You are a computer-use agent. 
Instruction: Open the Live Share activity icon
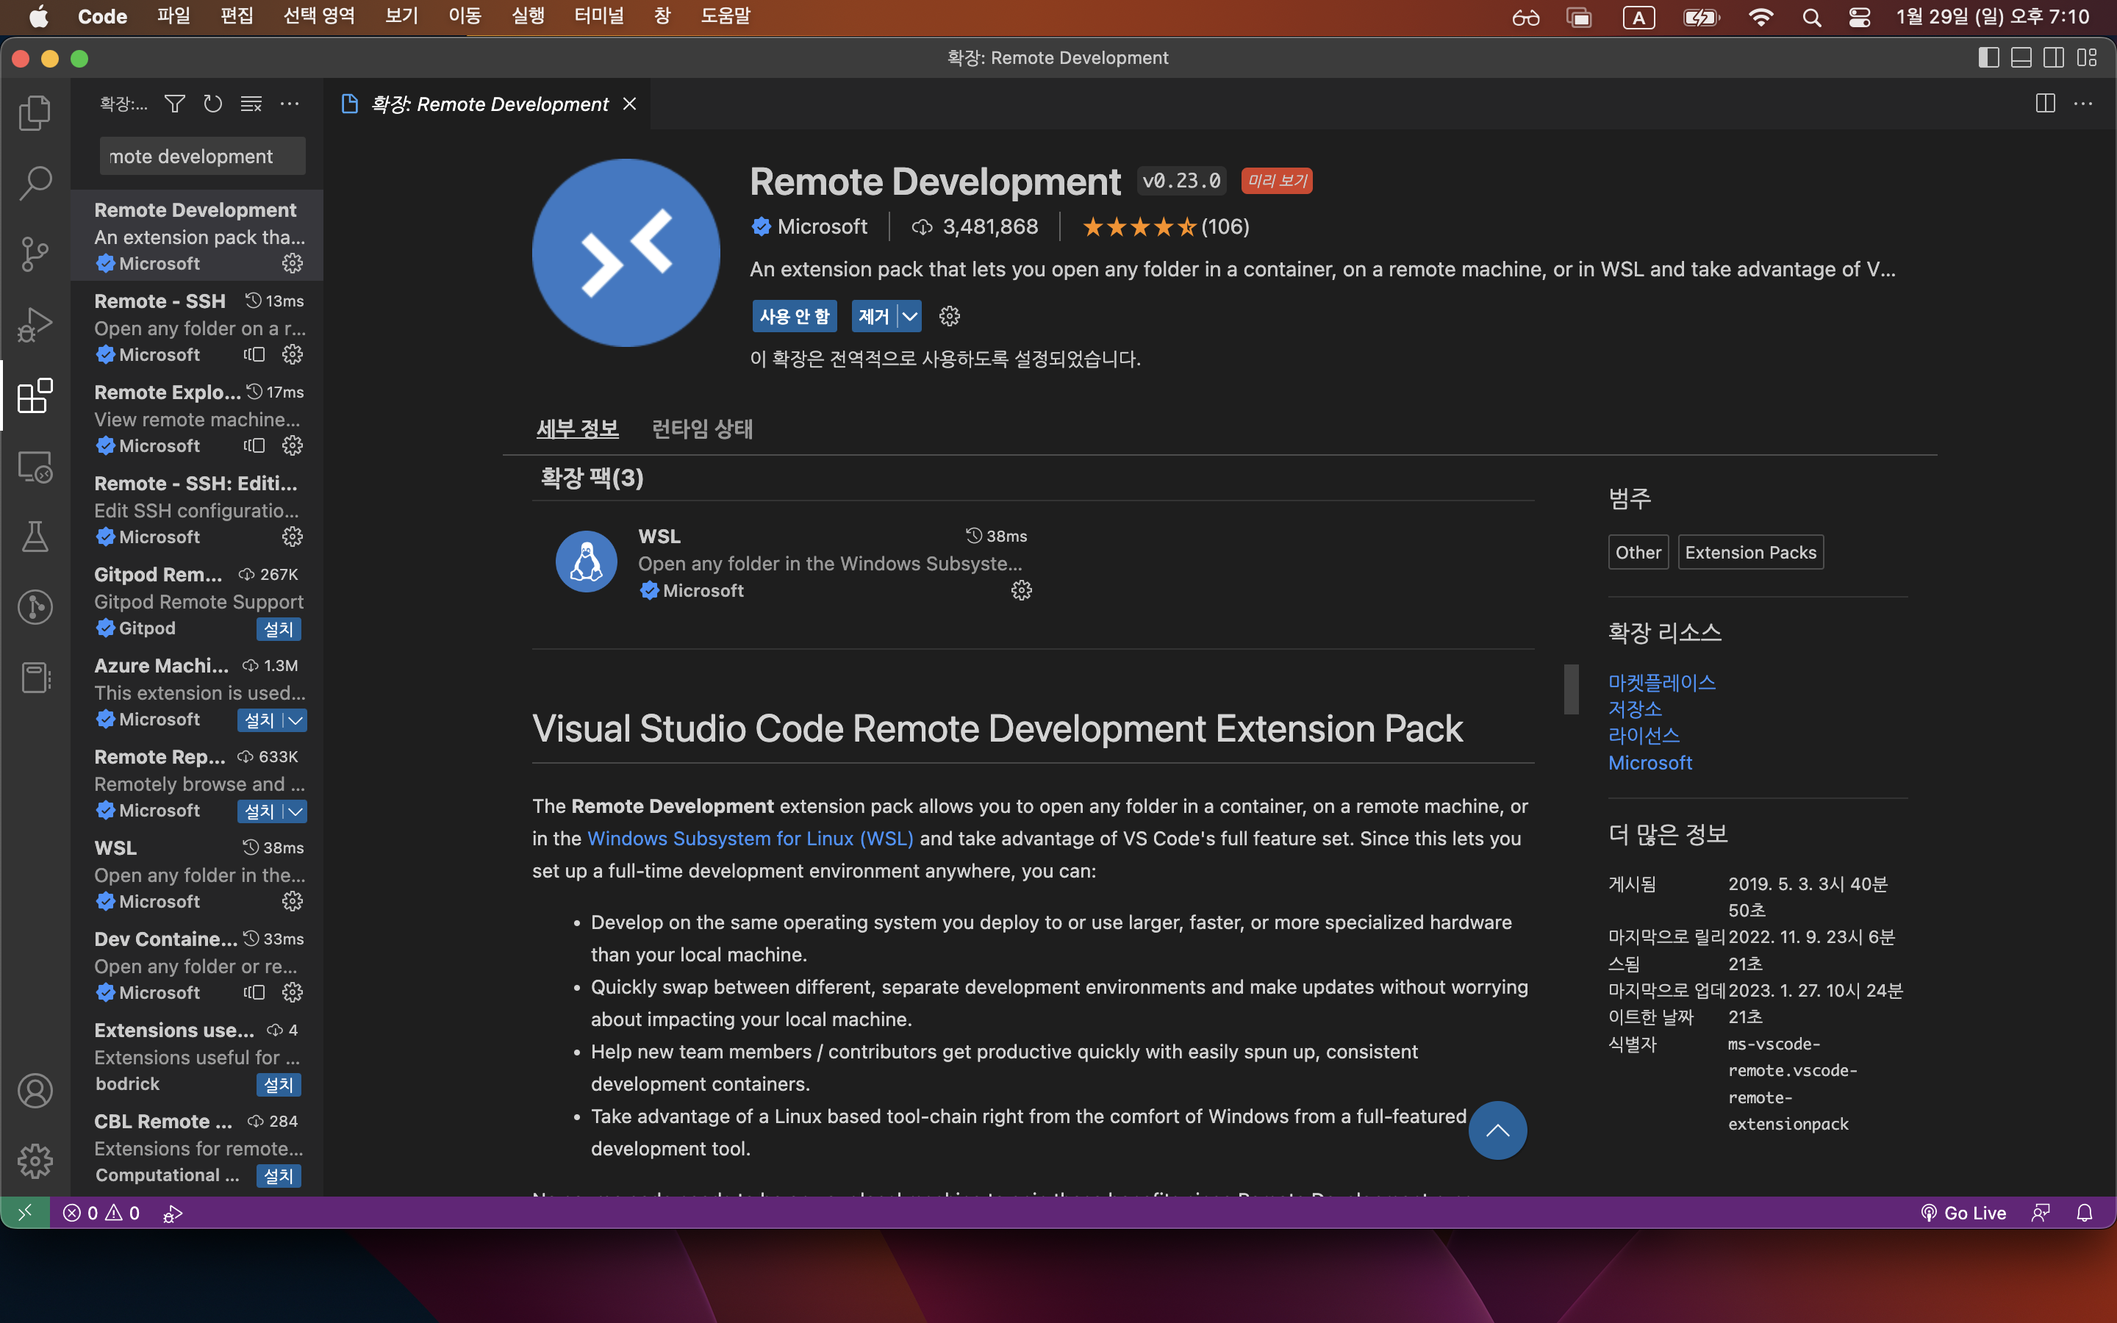pos(35,607)
